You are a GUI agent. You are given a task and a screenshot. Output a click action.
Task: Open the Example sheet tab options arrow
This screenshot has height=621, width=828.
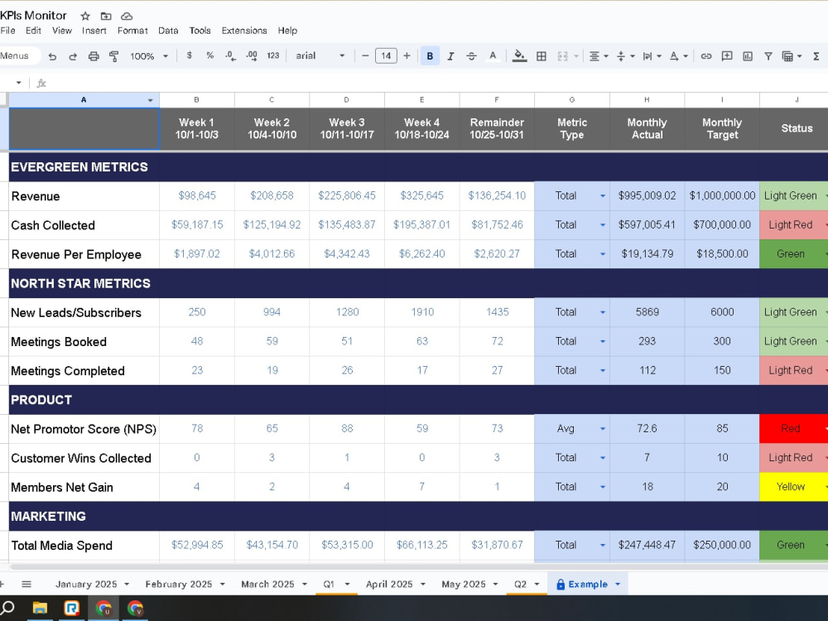[618, 584]
